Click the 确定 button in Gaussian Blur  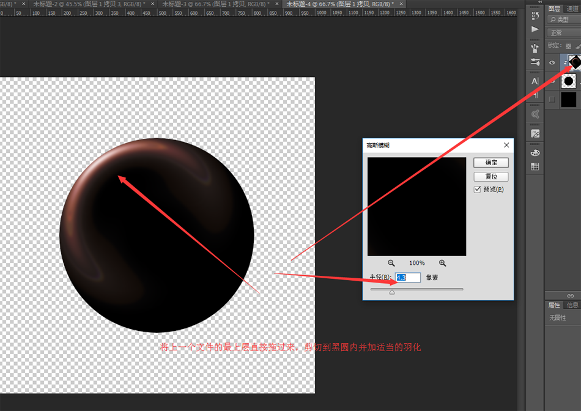click(491, 163)
